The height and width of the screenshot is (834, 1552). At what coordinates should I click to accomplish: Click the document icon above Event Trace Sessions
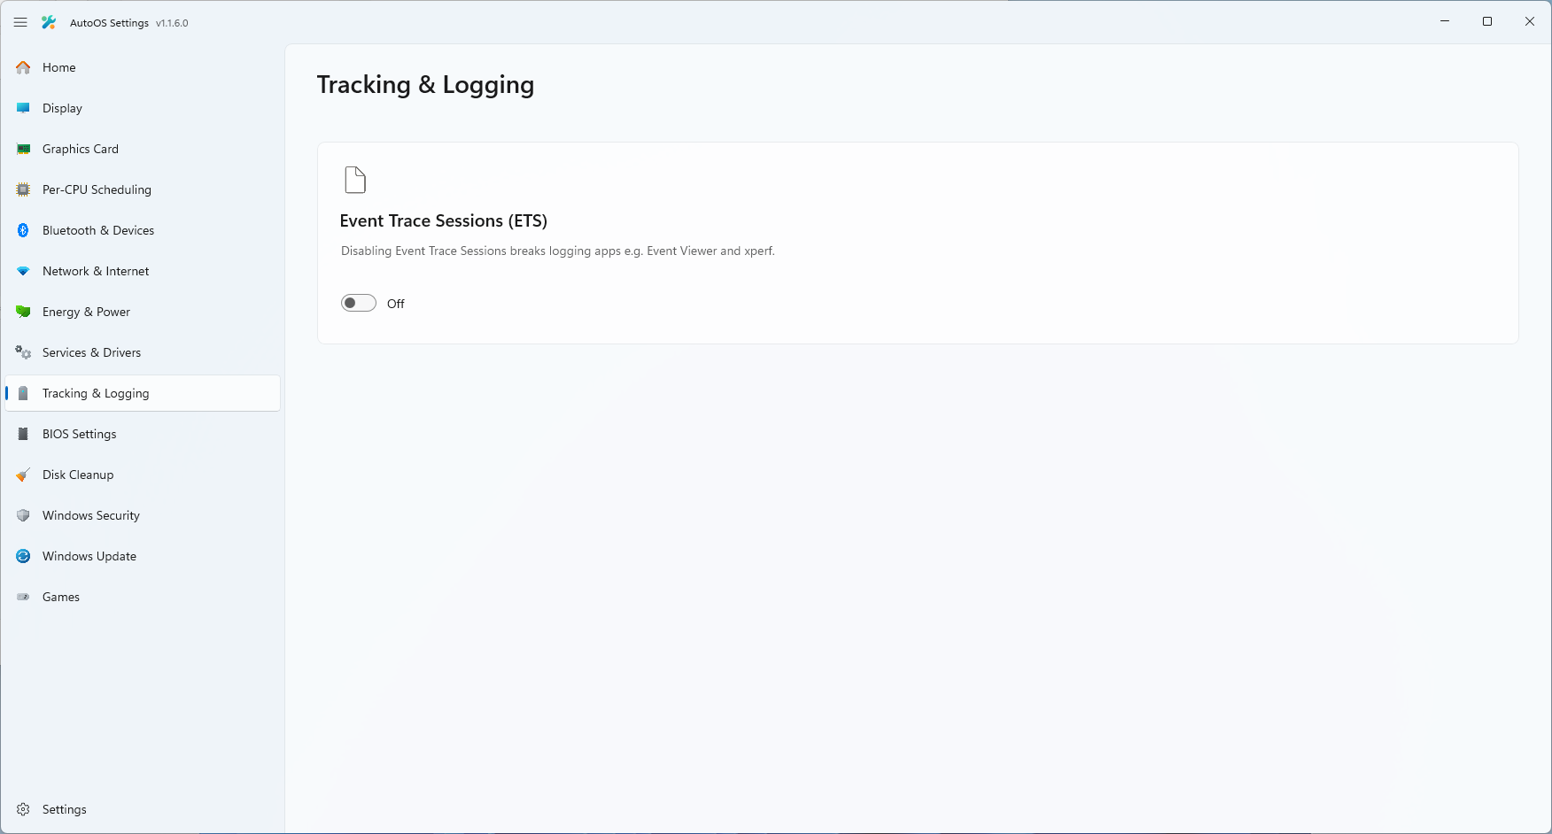(x=355, y=180)
